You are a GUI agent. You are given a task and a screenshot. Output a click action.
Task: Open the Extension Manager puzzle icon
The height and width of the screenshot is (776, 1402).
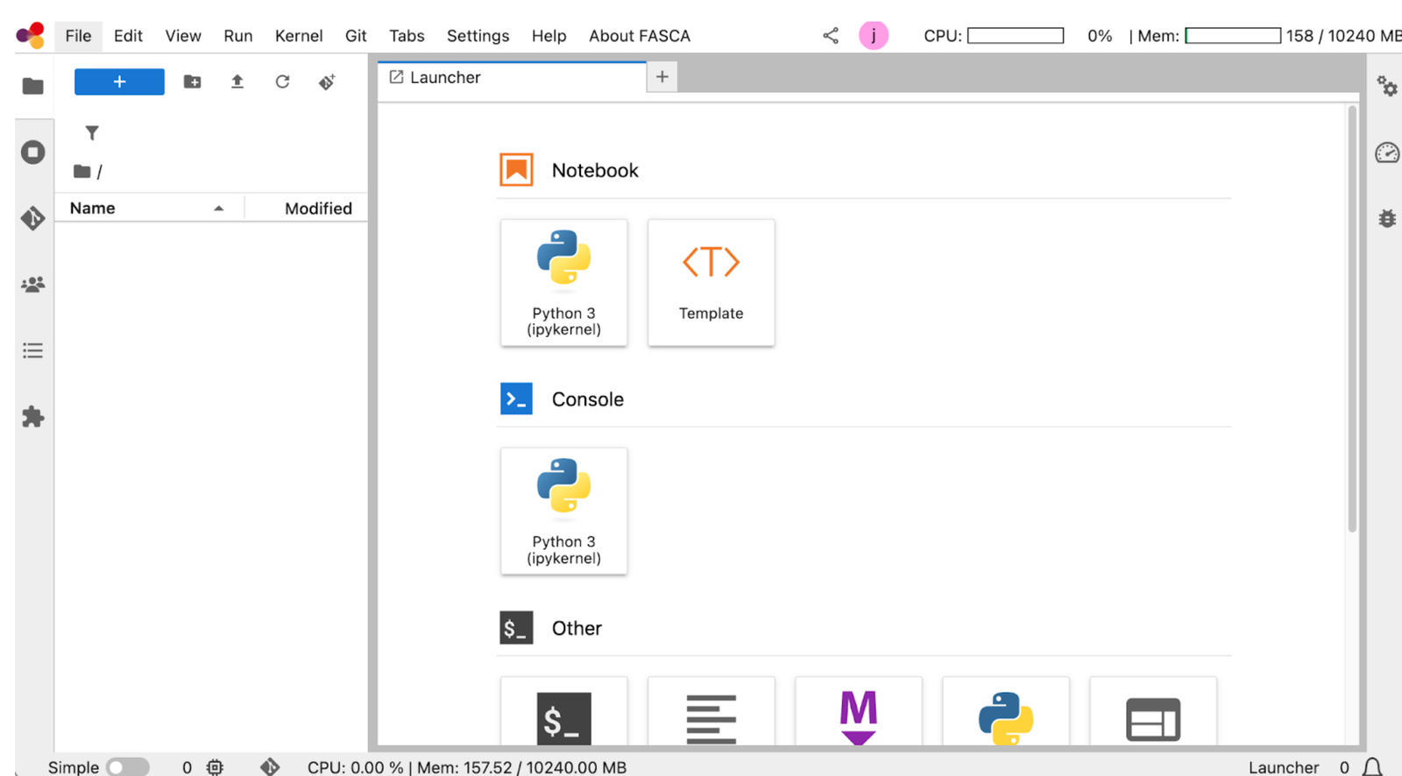tap(33, 417)
